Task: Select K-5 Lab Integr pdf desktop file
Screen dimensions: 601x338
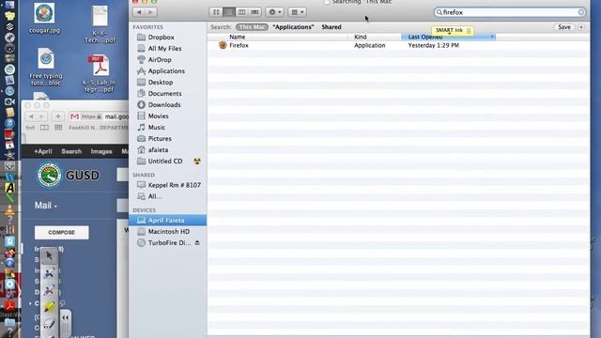Action: tap(100, 73)
